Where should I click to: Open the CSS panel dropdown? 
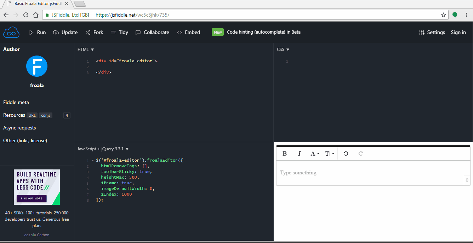coord(283,50)
